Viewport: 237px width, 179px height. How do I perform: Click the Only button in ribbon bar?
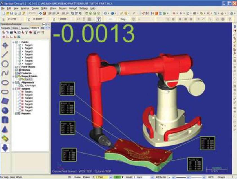point(123,19)
